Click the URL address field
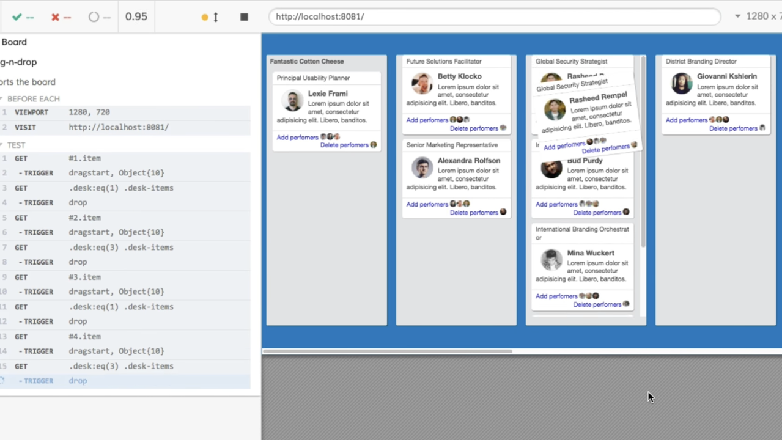 coord(494,16)
